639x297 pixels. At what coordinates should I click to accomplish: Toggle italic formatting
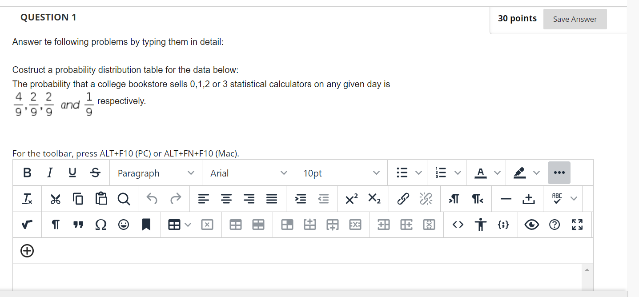tap(51, 173)
